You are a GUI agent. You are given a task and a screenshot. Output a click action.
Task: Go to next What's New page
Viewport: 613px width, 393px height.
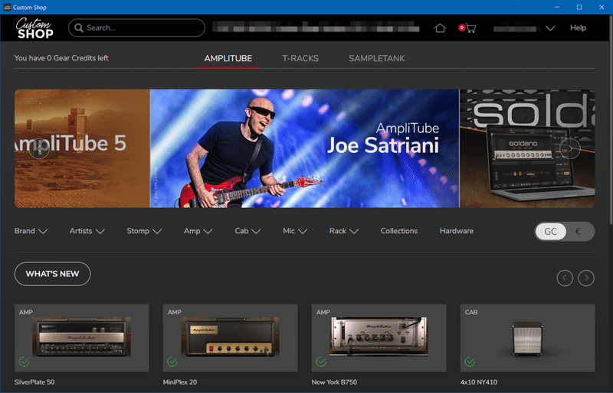[x=586, y=278]
